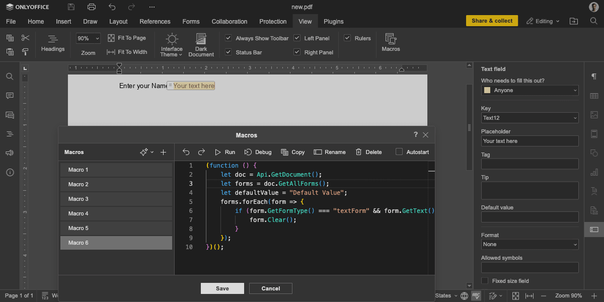
Task: Open Table settings in right sidebar
Action: 594,96
